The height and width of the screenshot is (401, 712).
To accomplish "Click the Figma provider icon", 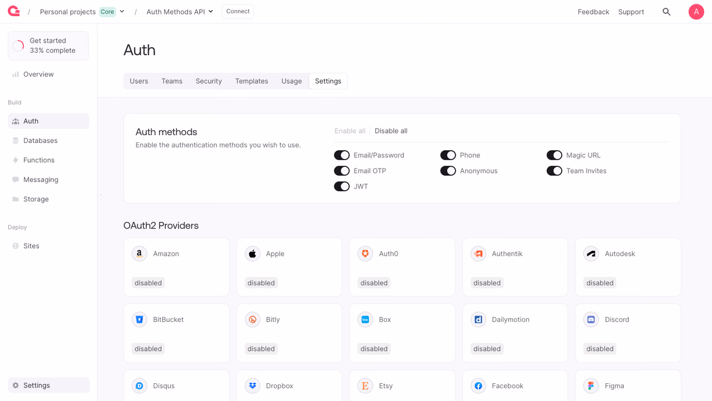I will click(x=591, y=386).
